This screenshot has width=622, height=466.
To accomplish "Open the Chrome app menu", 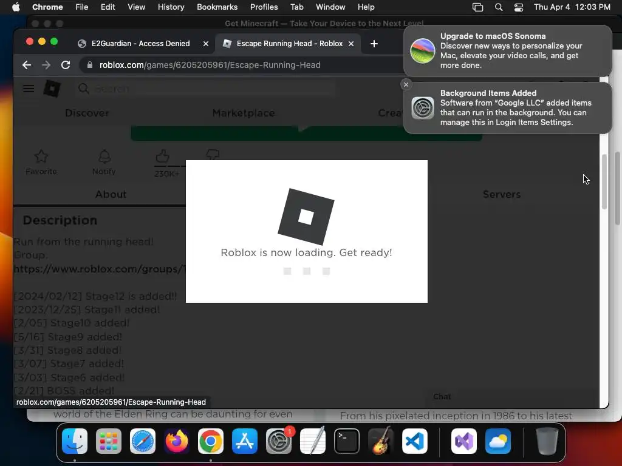I will pos(47,7).
